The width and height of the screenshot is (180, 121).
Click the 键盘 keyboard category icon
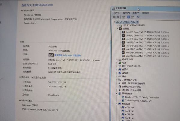point(120,76)
